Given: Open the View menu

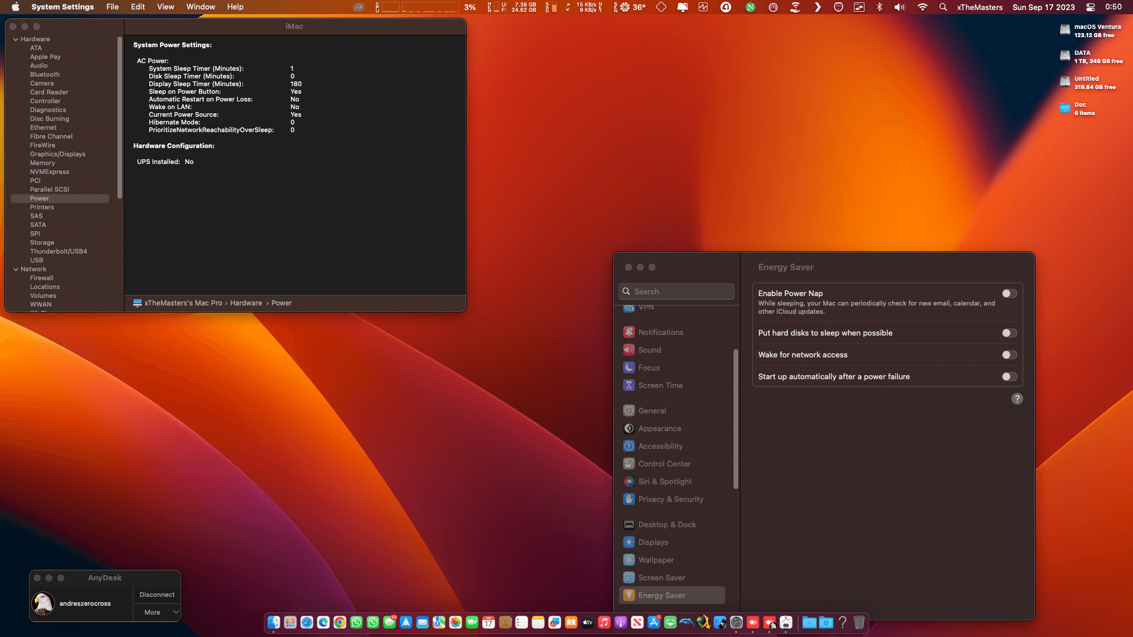Looking at the screenshot, I should (165, 7).
